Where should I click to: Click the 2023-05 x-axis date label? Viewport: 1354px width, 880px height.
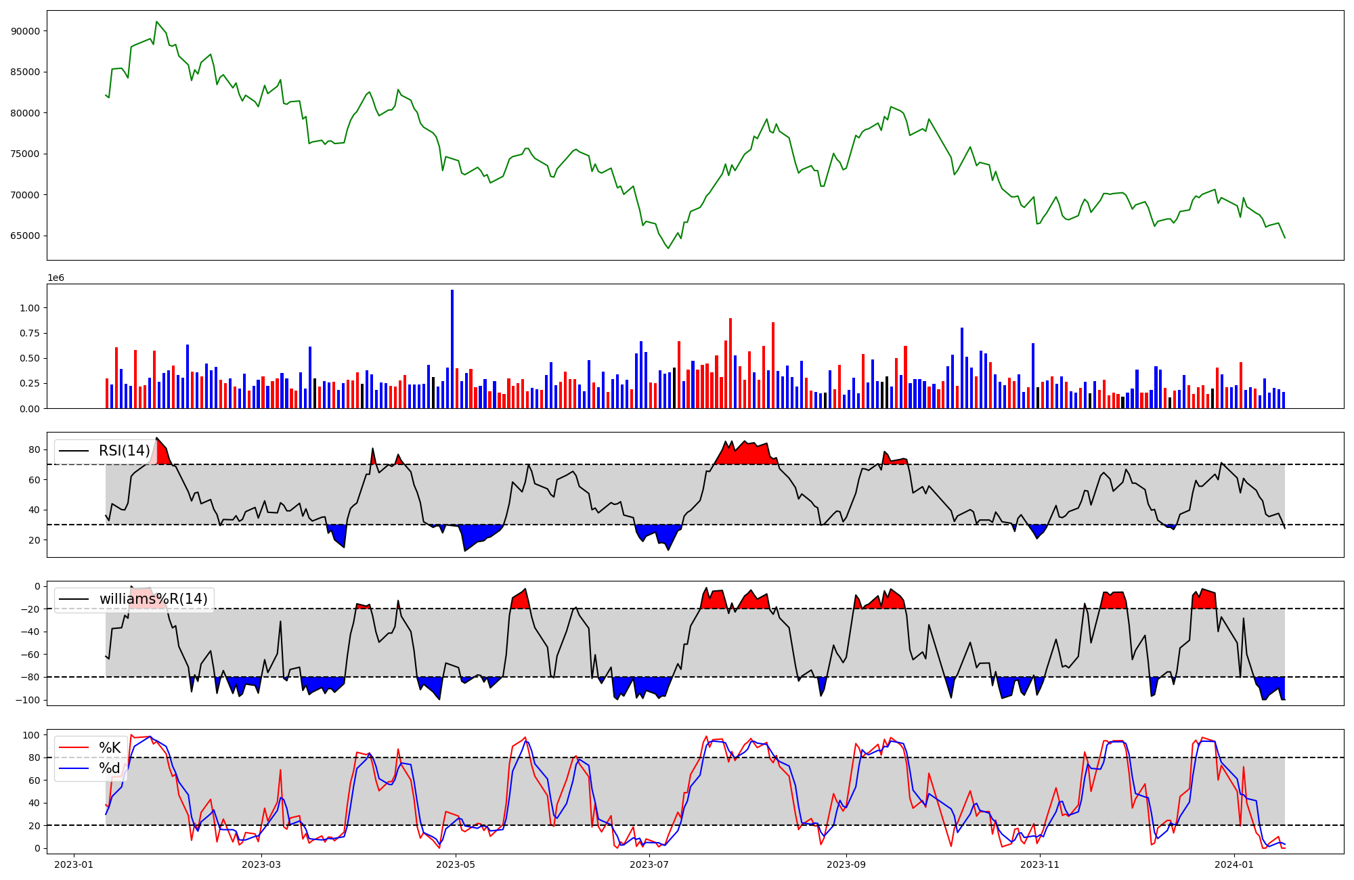456,864
